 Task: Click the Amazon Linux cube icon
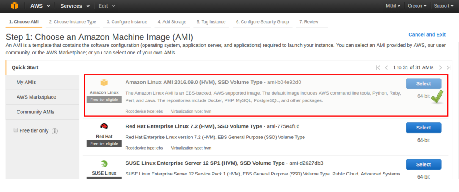tap(104, 83)
